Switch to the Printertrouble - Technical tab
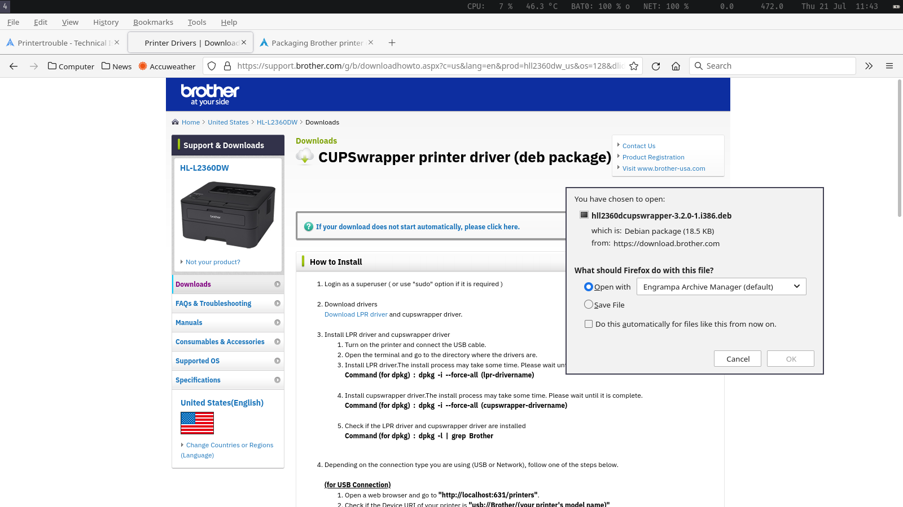This screenshot has height=507, width=903. 63,43
